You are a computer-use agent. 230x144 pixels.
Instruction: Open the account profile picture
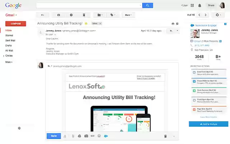point(222,5)
